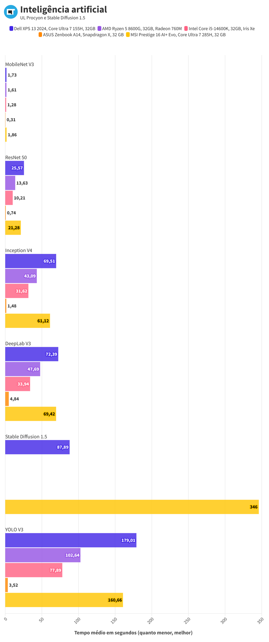Click the MobileNet V3 category label
Image resolution: width=269 pixels, height=642 pixels.
coord(19,64)
